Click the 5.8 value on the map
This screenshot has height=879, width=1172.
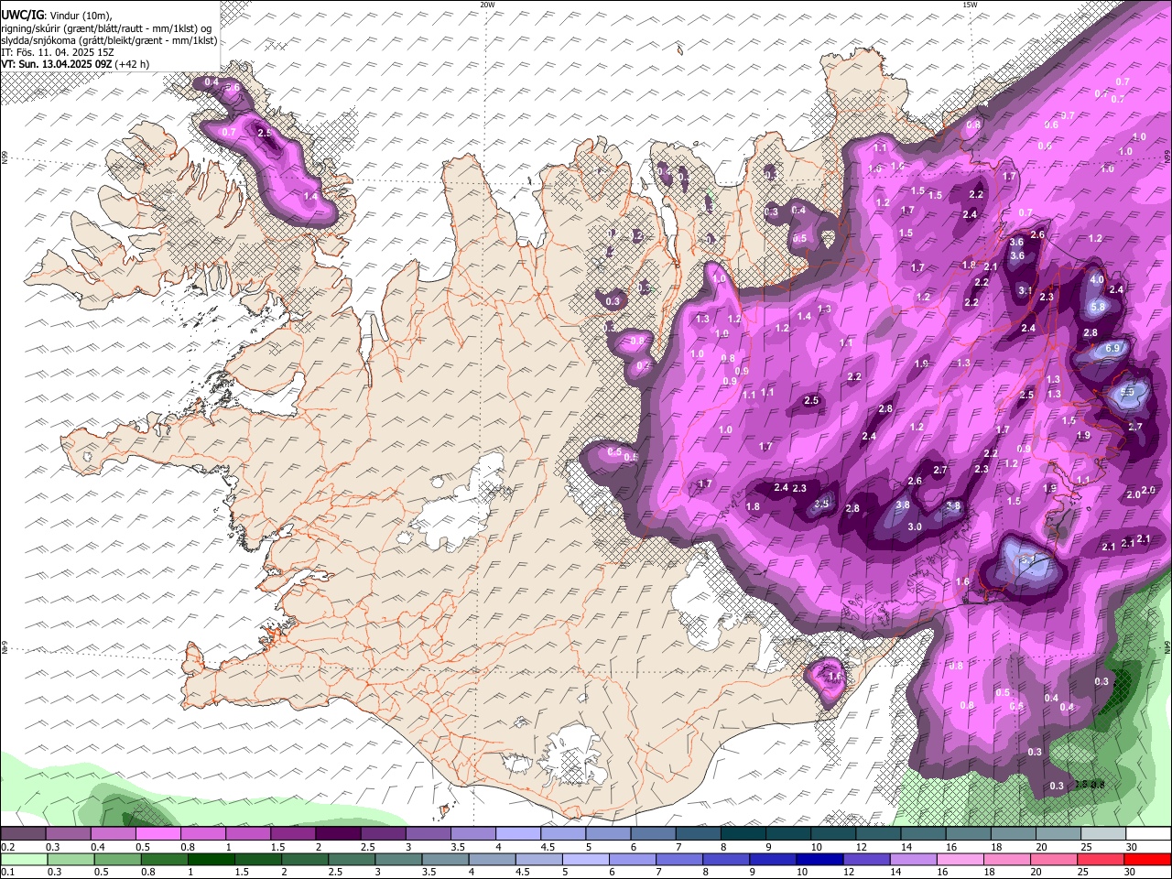click(x=1098, y=307)
